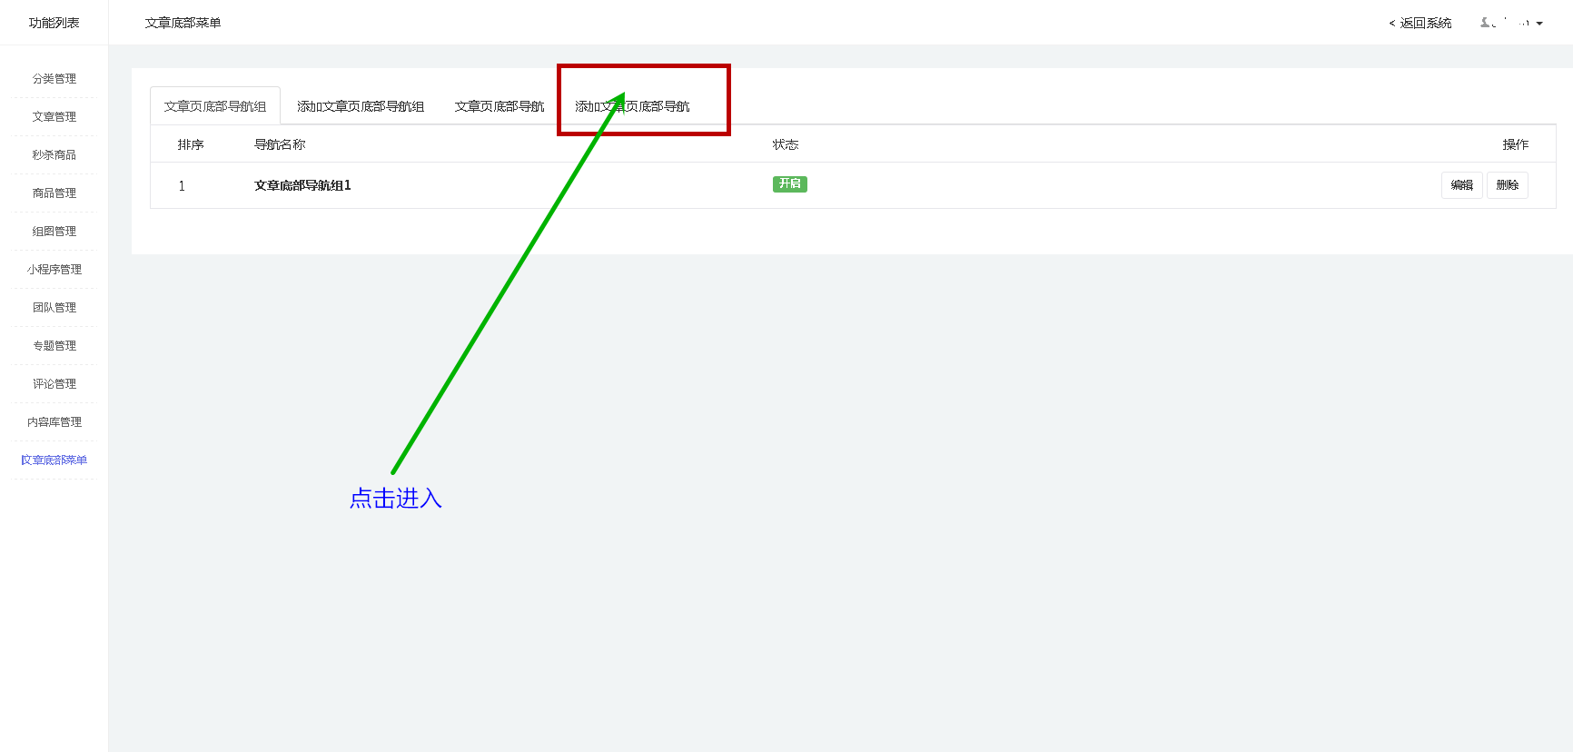Screen dimensions: 1573x752
Task: Go to 秒杀商品 in the sidebar
Action: [54, 155]
